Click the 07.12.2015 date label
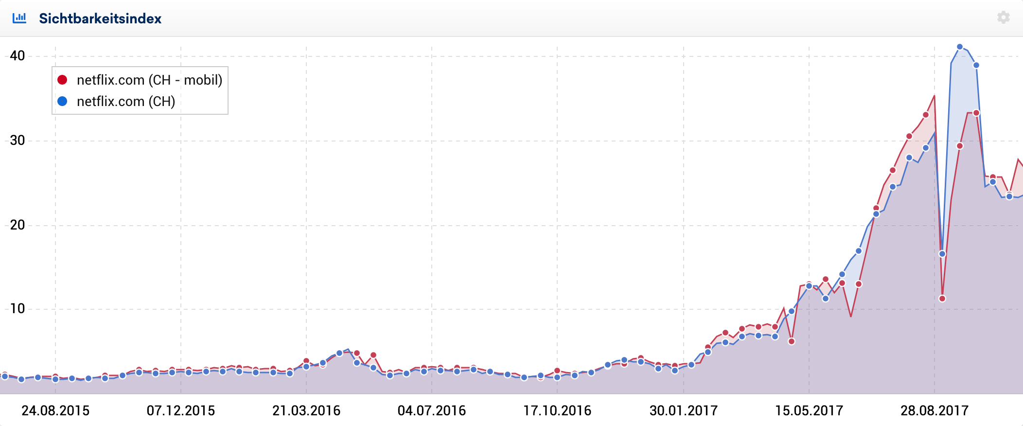Screen dimensions: 1023x426 click(x=181, y=411)
